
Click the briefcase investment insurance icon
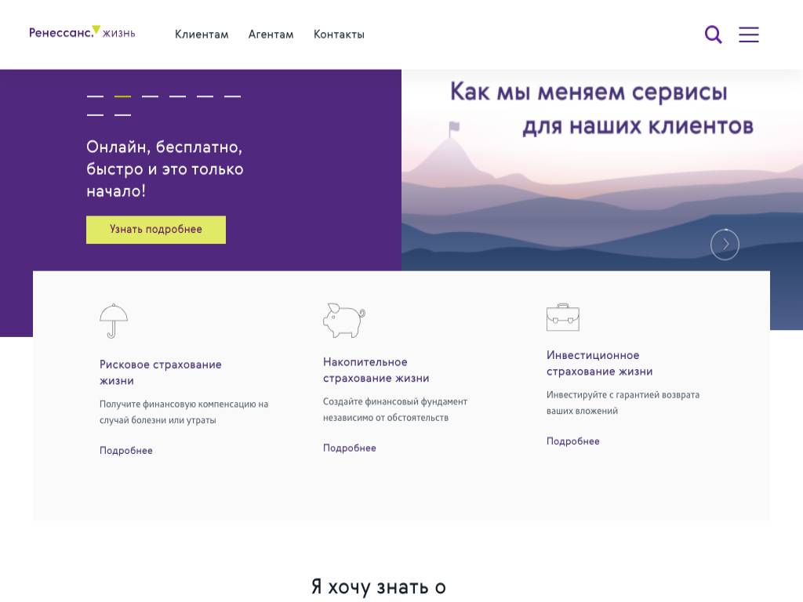[x=562, y=317]
